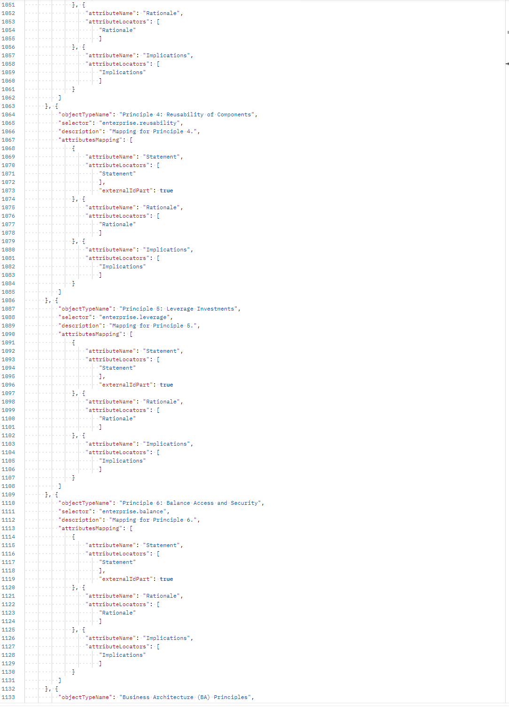
Task: Click "description" key on line 1112
Action: [x=80, y=520]
